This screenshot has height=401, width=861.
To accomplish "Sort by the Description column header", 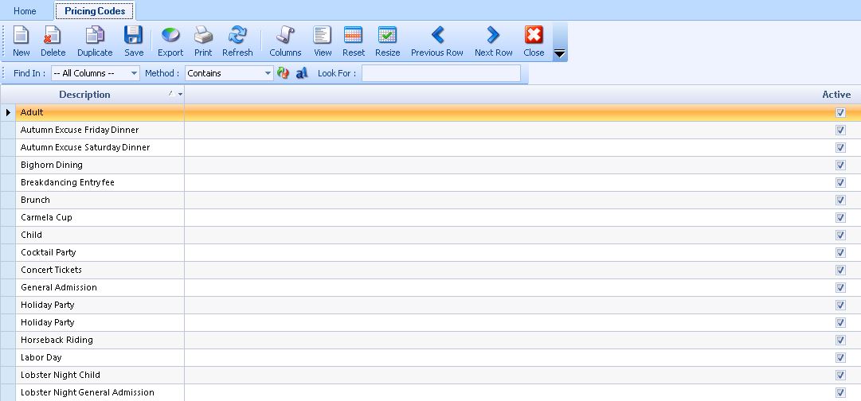I will click(x=84, y=95).
